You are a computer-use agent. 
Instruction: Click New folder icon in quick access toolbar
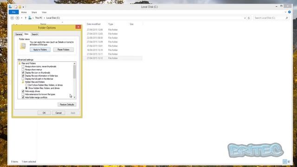(20, 7)
